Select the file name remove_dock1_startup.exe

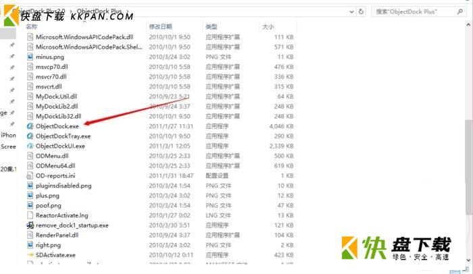[x=72, y=225]
